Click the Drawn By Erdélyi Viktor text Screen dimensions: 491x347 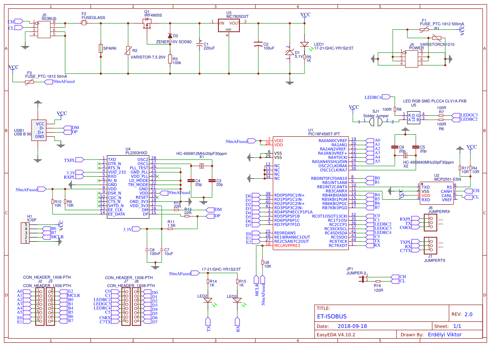click(445, 334)
